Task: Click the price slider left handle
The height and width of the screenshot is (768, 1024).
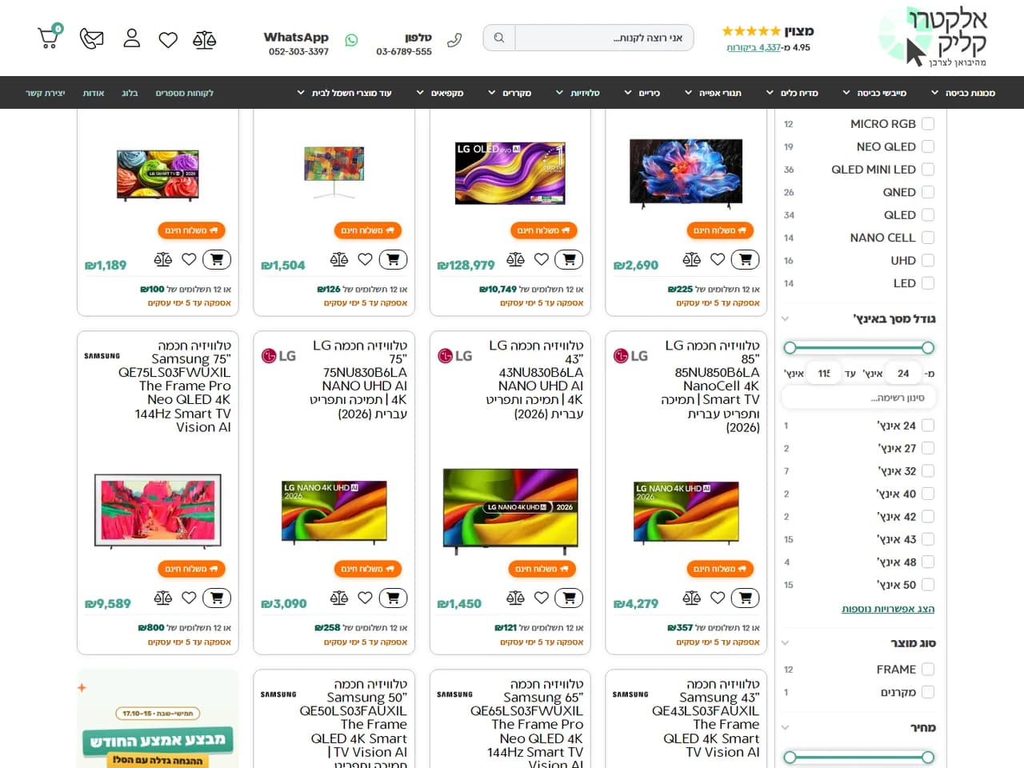Action: click(790, 757)
